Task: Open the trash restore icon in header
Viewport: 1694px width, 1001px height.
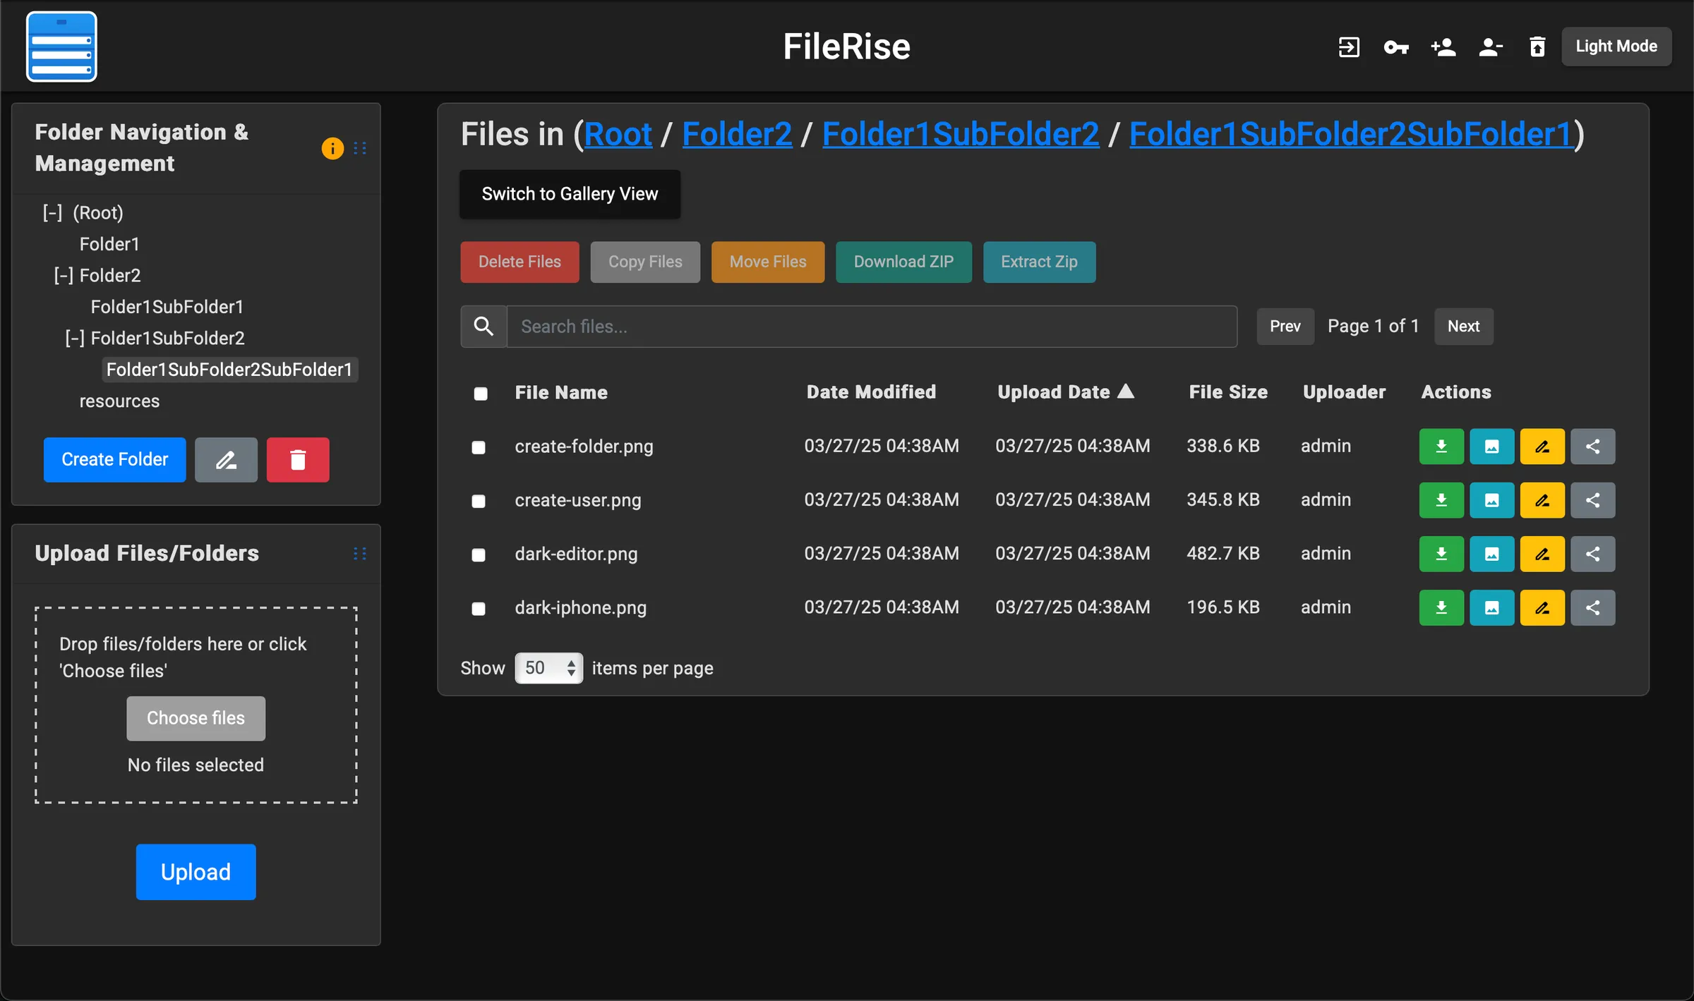Action: (1537, 47)
